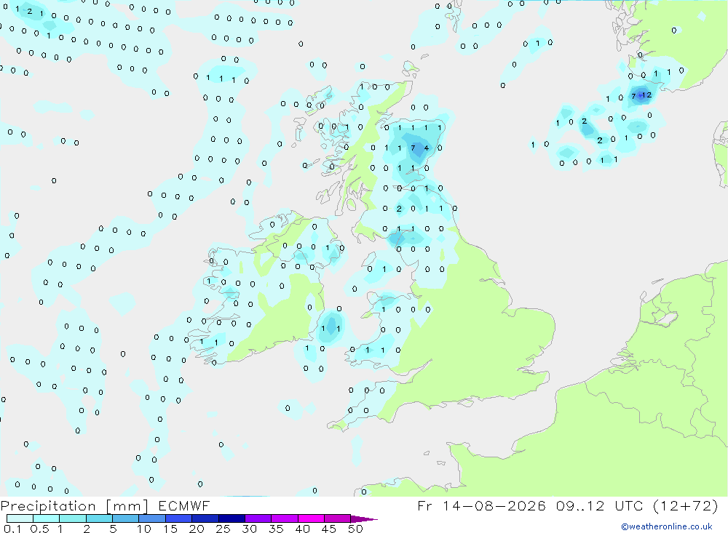
Task: Click the legend label '0.5'
Action: tap(39, 529)
